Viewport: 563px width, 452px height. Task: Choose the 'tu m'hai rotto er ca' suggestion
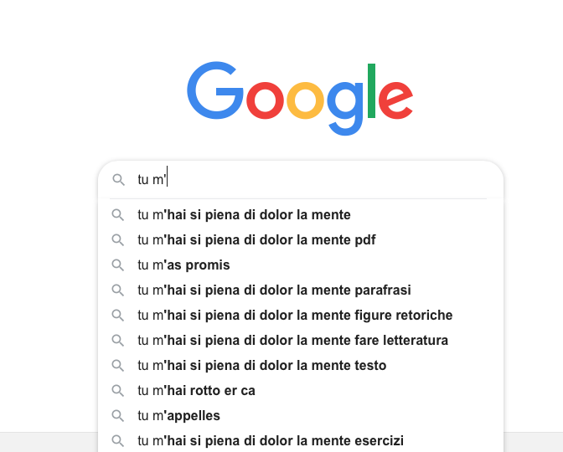point(301,391)
